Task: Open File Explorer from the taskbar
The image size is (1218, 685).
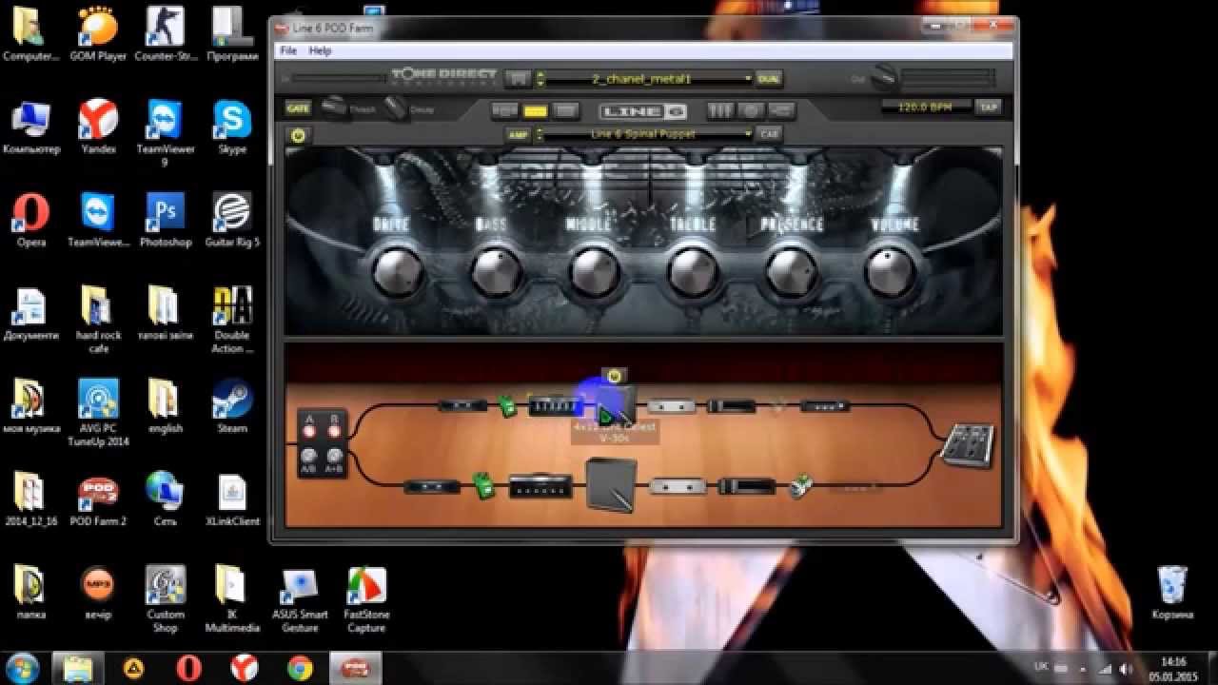Action: click(78, 668)
